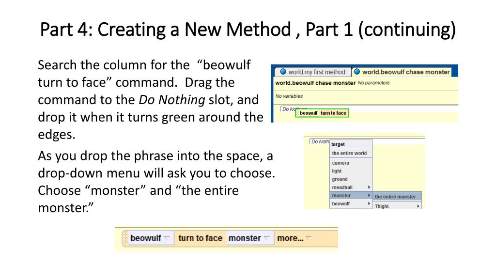Open the 'beowulf' submenu entry
The height and width of the screenshot is (279, 496).
coord(351,204)
